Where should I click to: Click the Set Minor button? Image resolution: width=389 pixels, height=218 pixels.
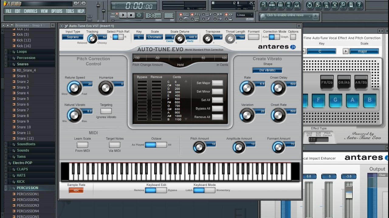tap(217, 91)
